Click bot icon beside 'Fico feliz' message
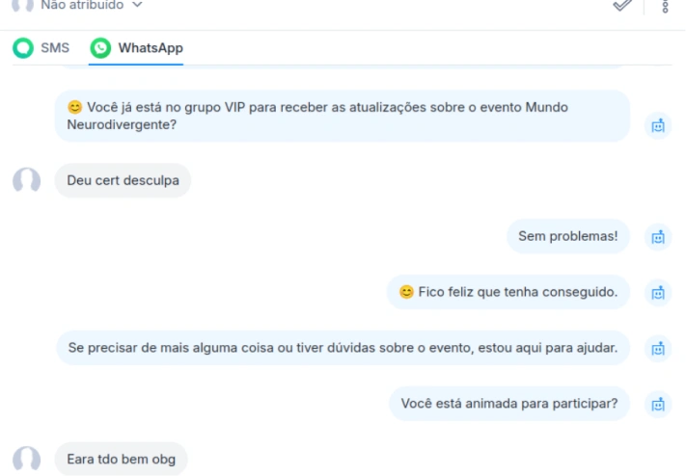686x476 pixels. [x=658, y=292]
